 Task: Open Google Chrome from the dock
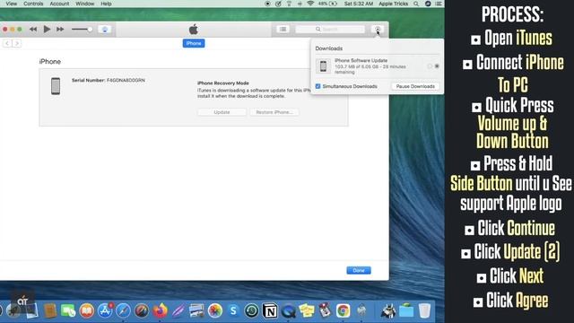coord(343,310)
